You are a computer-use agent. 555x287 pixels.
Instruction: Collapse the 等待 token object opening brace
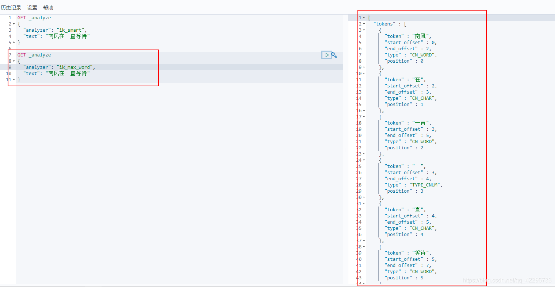tap(364, 247)
